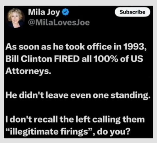Open Mila Joy's profile avatar photo
157x143 pixels.
(x=16, y=18)
